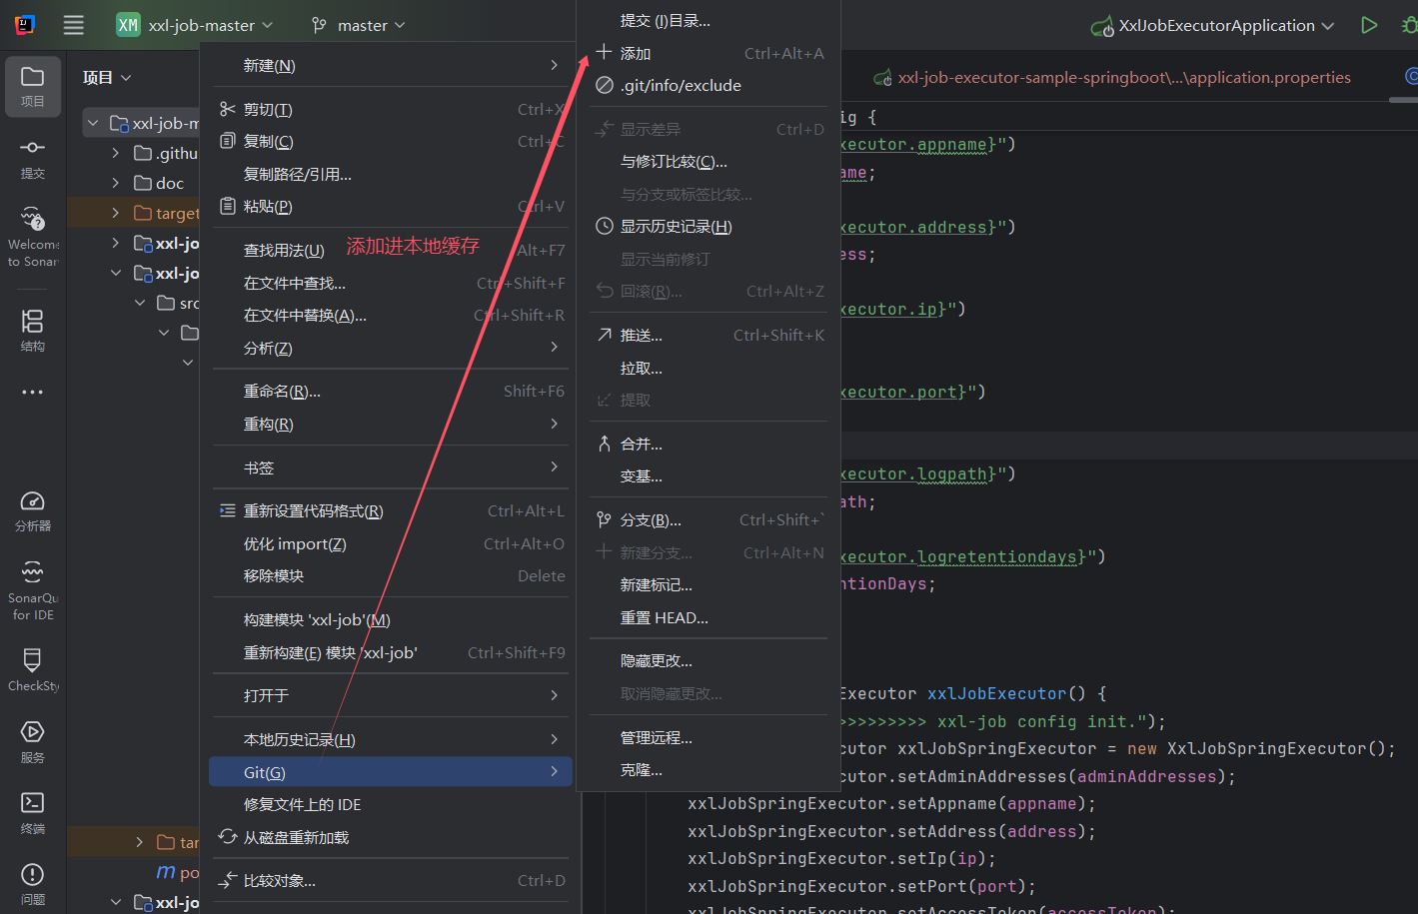Viewport: 1418px width, 914px height.
Task: Open the Services tool window
Action: pyautogui.click(x=32, y=741)
